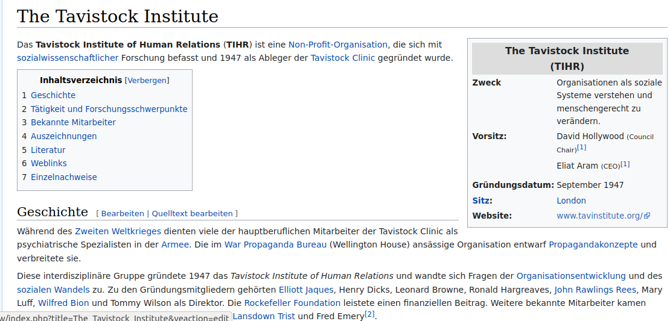Click Bearbeiten next to Geschichte heading
Viewport: 670px width, 321px height.
click(123, 213)
